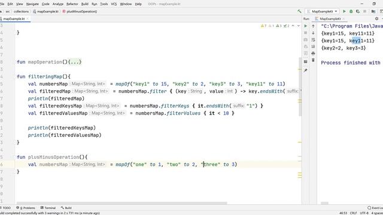This screenshot has height=215, width=383.
Task: Open the Edit menu
Action: 10,4
